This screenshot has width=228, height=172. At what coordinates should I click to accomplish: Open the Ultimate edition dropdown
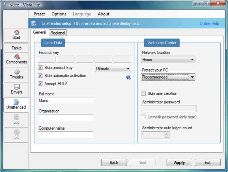tap(113, 69)
